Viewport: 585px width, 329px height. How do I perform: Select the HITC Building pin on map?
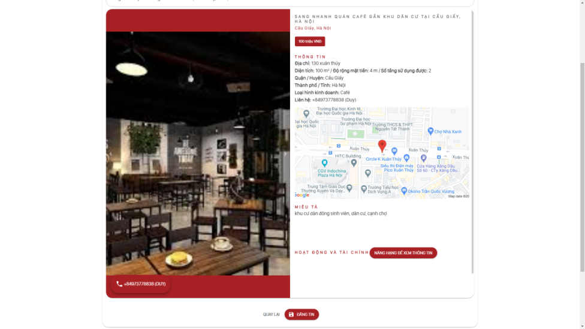click(354, 162)
